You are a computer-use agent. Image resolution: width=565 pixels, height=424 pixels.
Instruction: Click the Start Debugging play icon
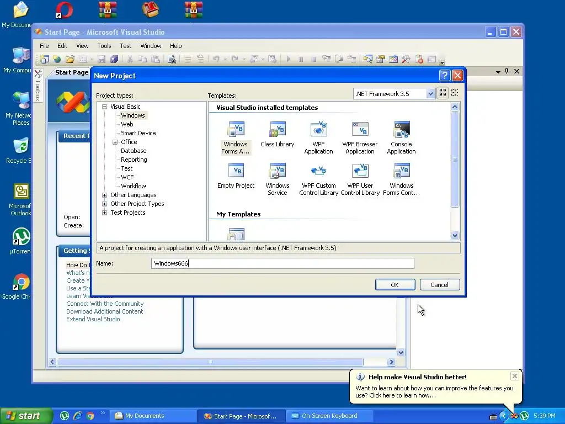288,59
